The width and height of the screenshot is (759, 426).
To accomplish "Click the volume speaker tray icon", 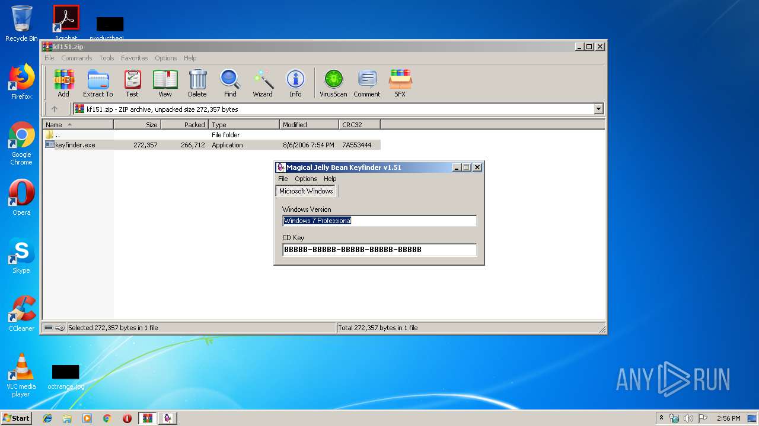I will click(x=688, y=418).
